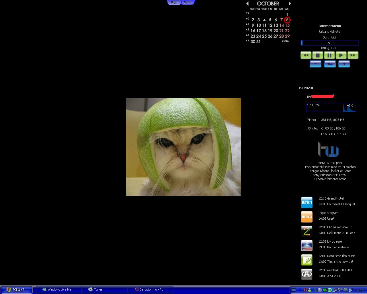Advance calendar to next month

(x=290, y=4)
